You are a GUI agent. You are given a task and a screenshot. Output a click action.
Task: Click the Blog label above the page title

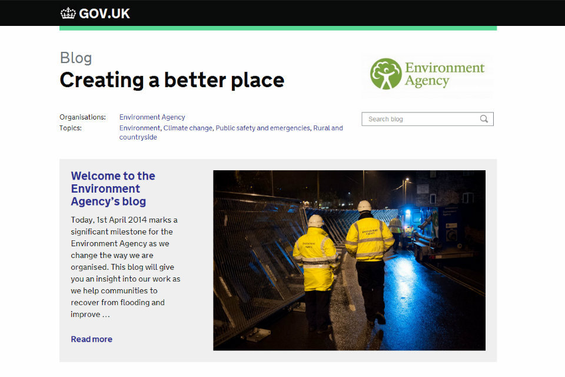pyautogui.click(x=75, y=57)
